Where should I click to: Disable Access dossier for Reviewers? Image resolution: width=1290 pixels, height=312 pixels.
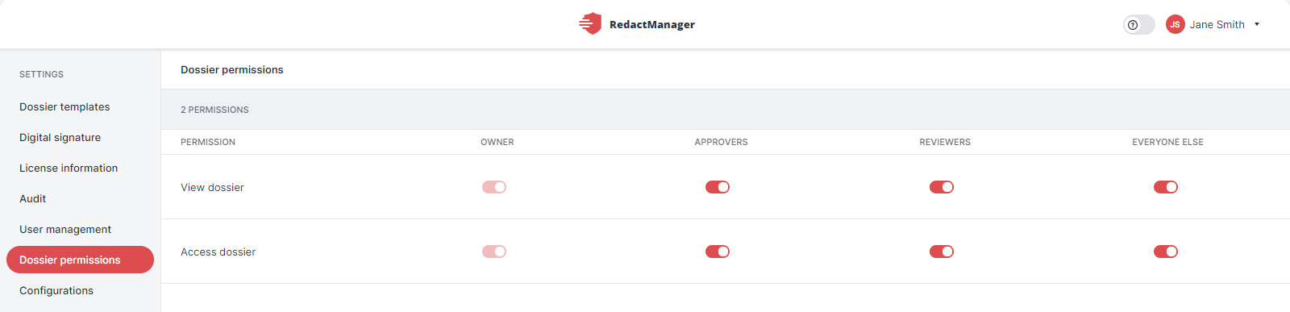click(x=942, y=252)
